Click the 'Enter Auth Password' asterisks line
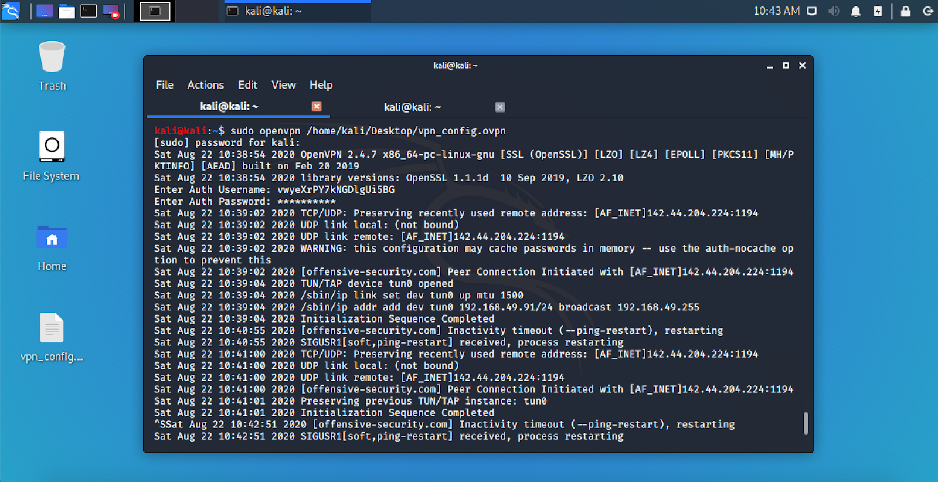The image size is (938, 482). [245, 201]
